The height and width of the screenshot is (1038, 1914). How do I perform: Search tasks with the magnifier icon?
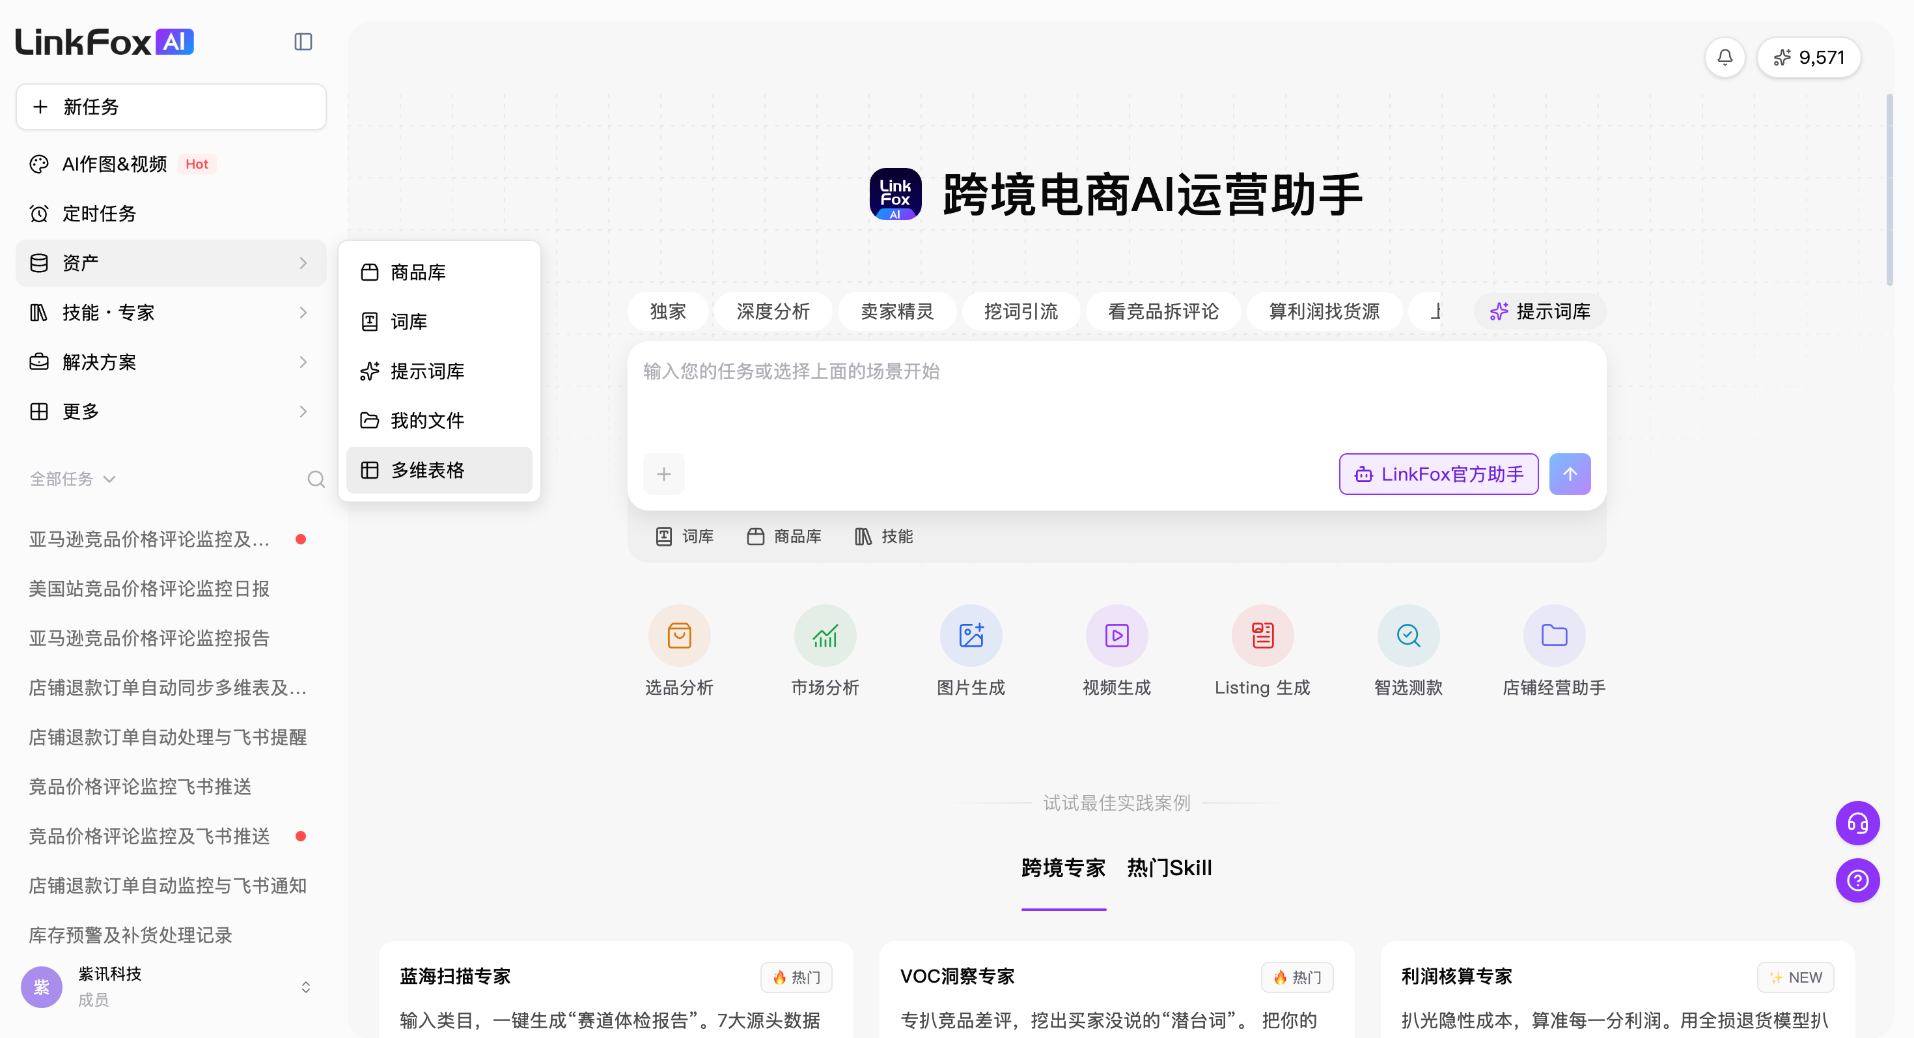(316, 479)
